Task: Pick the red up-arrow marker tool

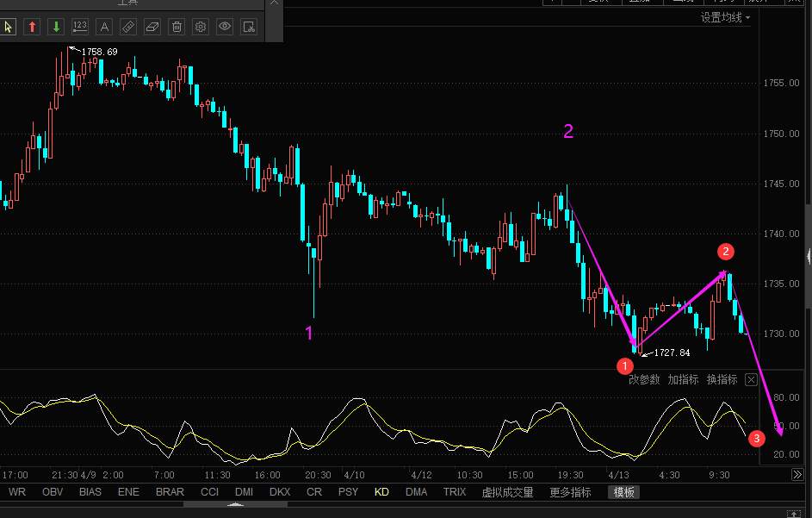Action: point(32,27)
